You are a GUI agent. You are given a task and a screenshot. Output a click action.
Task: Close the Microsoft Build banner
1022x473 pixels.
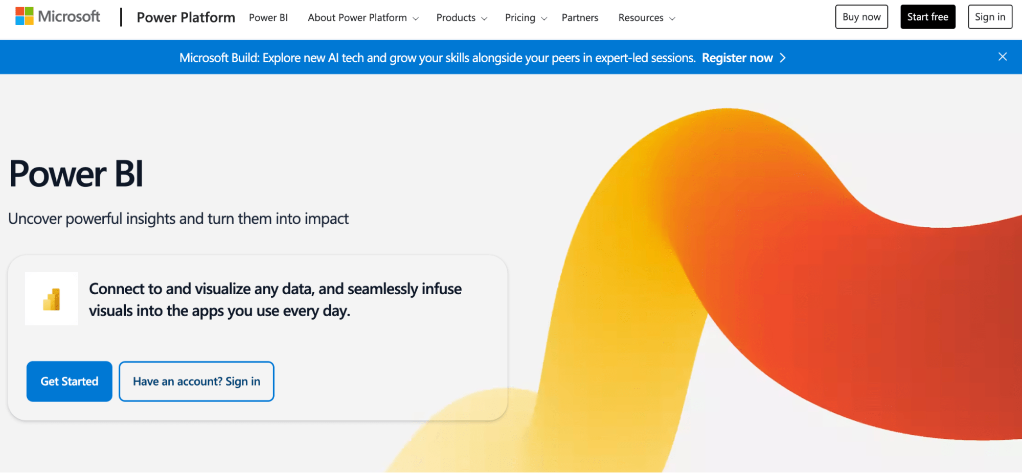click(x=1002, y=57)
